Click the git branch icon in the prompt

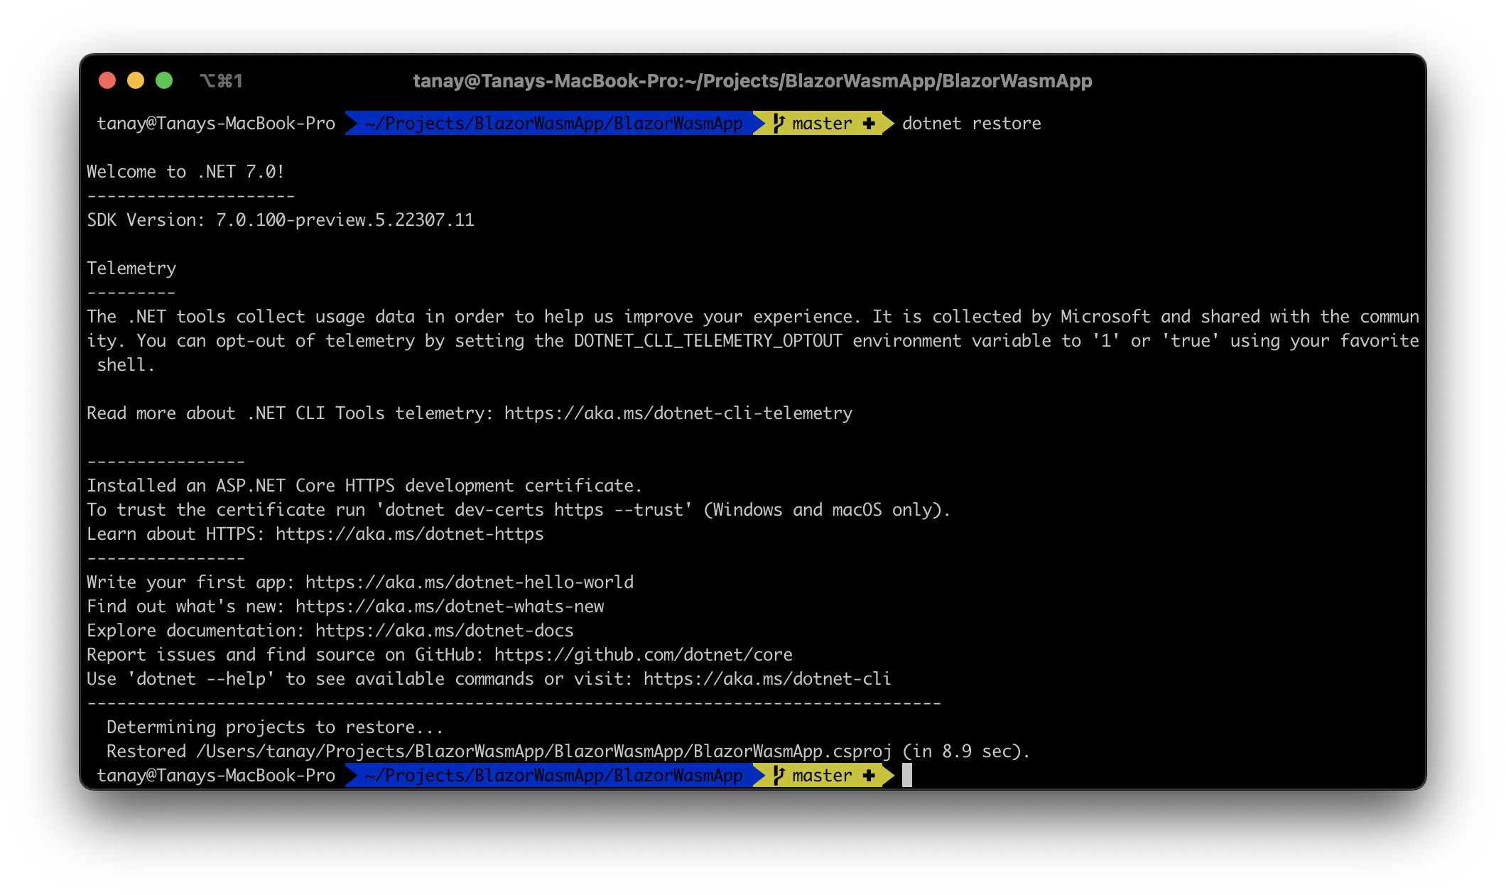pyautogui.click(x=776, y=123)
